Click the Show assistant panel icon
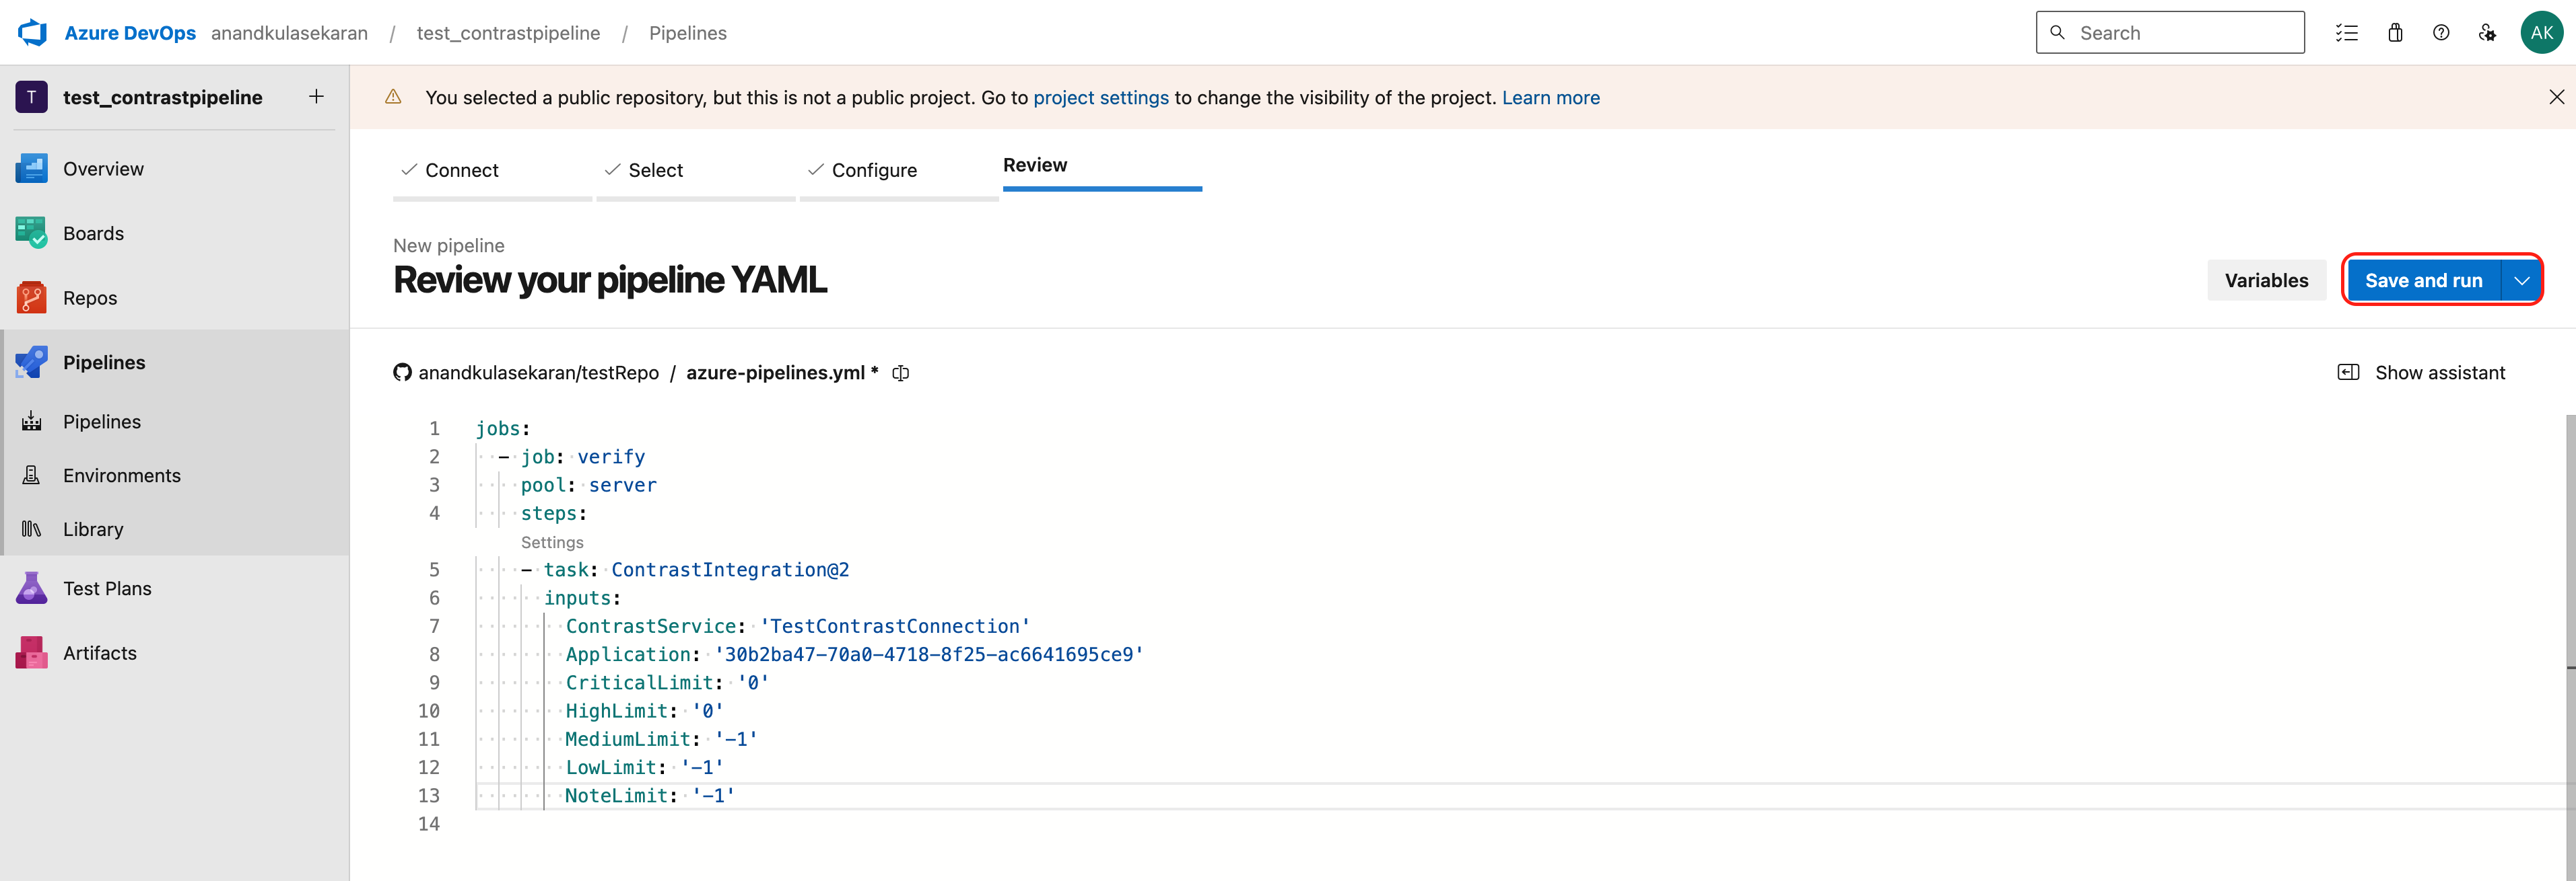The width and height of the screenshot is (2576, 881). (2348, 373)
